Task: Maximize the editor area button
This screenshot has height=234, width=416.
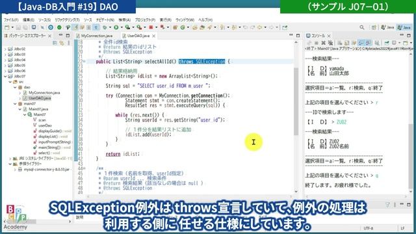Action: 298,36
